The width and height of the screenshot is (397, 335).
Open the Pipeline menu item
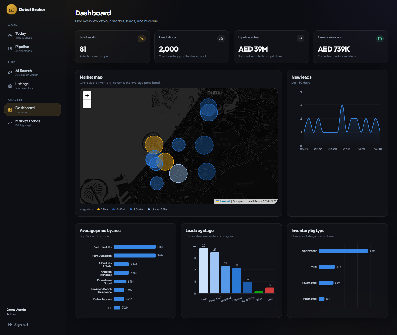(x=33, y=48)
